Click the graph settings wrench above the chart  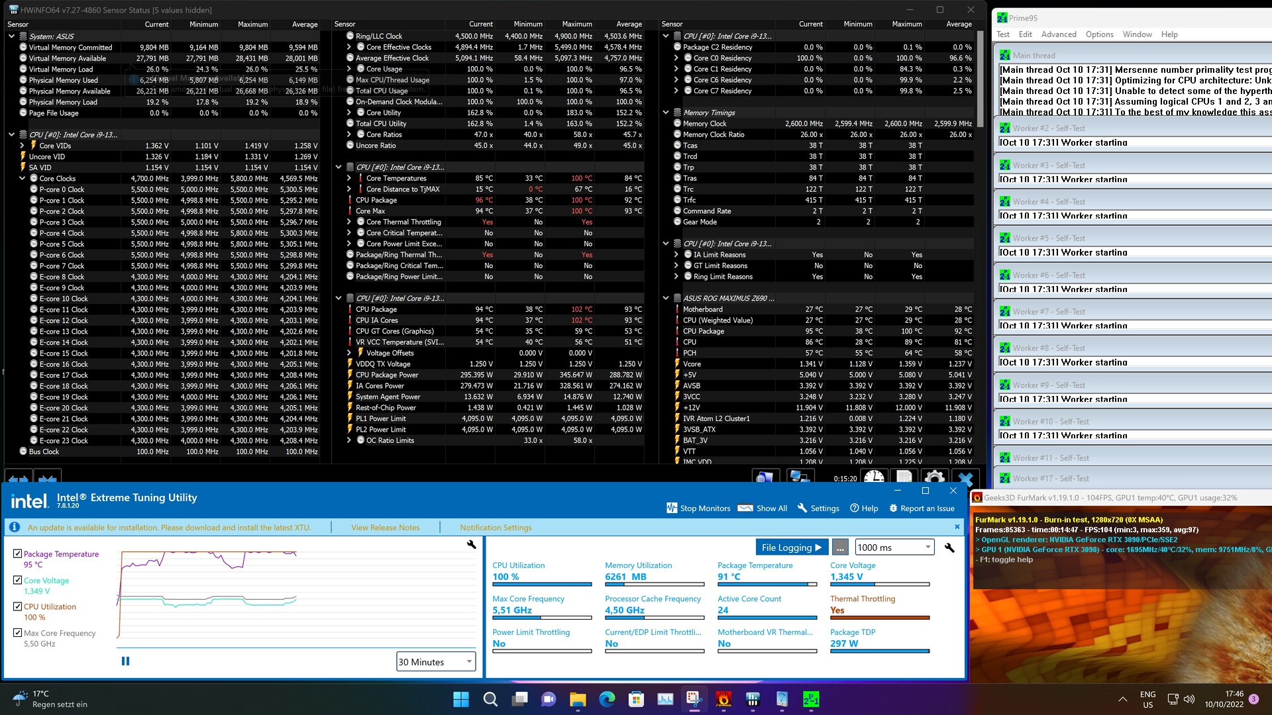471,544
